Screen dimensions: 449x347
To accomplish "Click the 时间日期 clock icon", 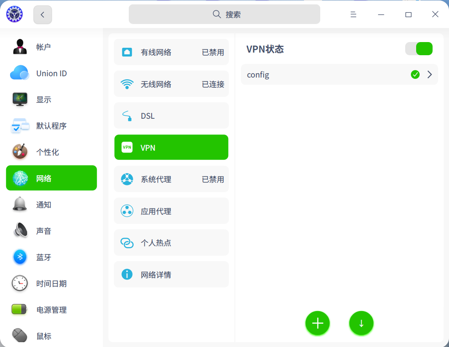I will [x=20, y=283].
